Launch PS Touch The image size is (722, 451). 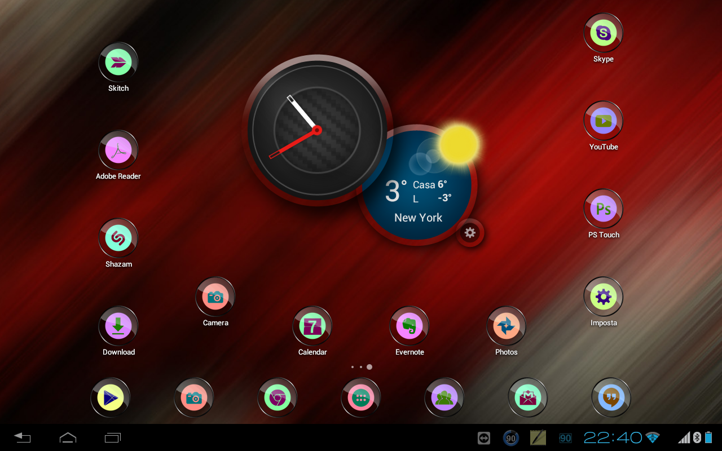tap(604, 209)
